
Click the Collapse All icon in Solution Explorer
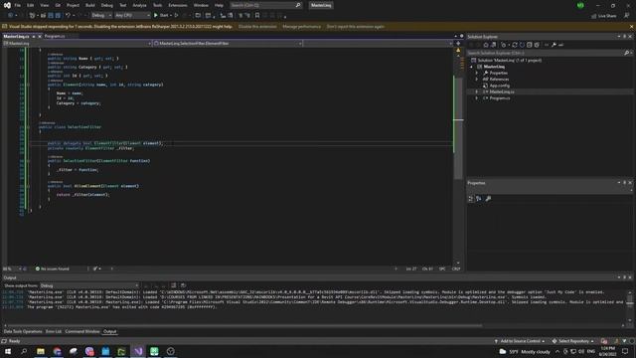click(530, 45)
